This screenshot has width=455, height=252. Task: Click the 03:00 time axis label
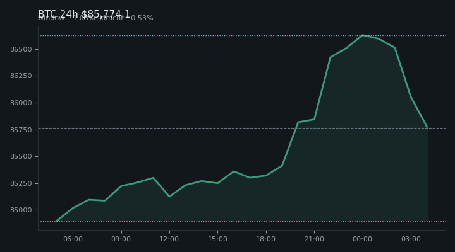click(411, 239)
